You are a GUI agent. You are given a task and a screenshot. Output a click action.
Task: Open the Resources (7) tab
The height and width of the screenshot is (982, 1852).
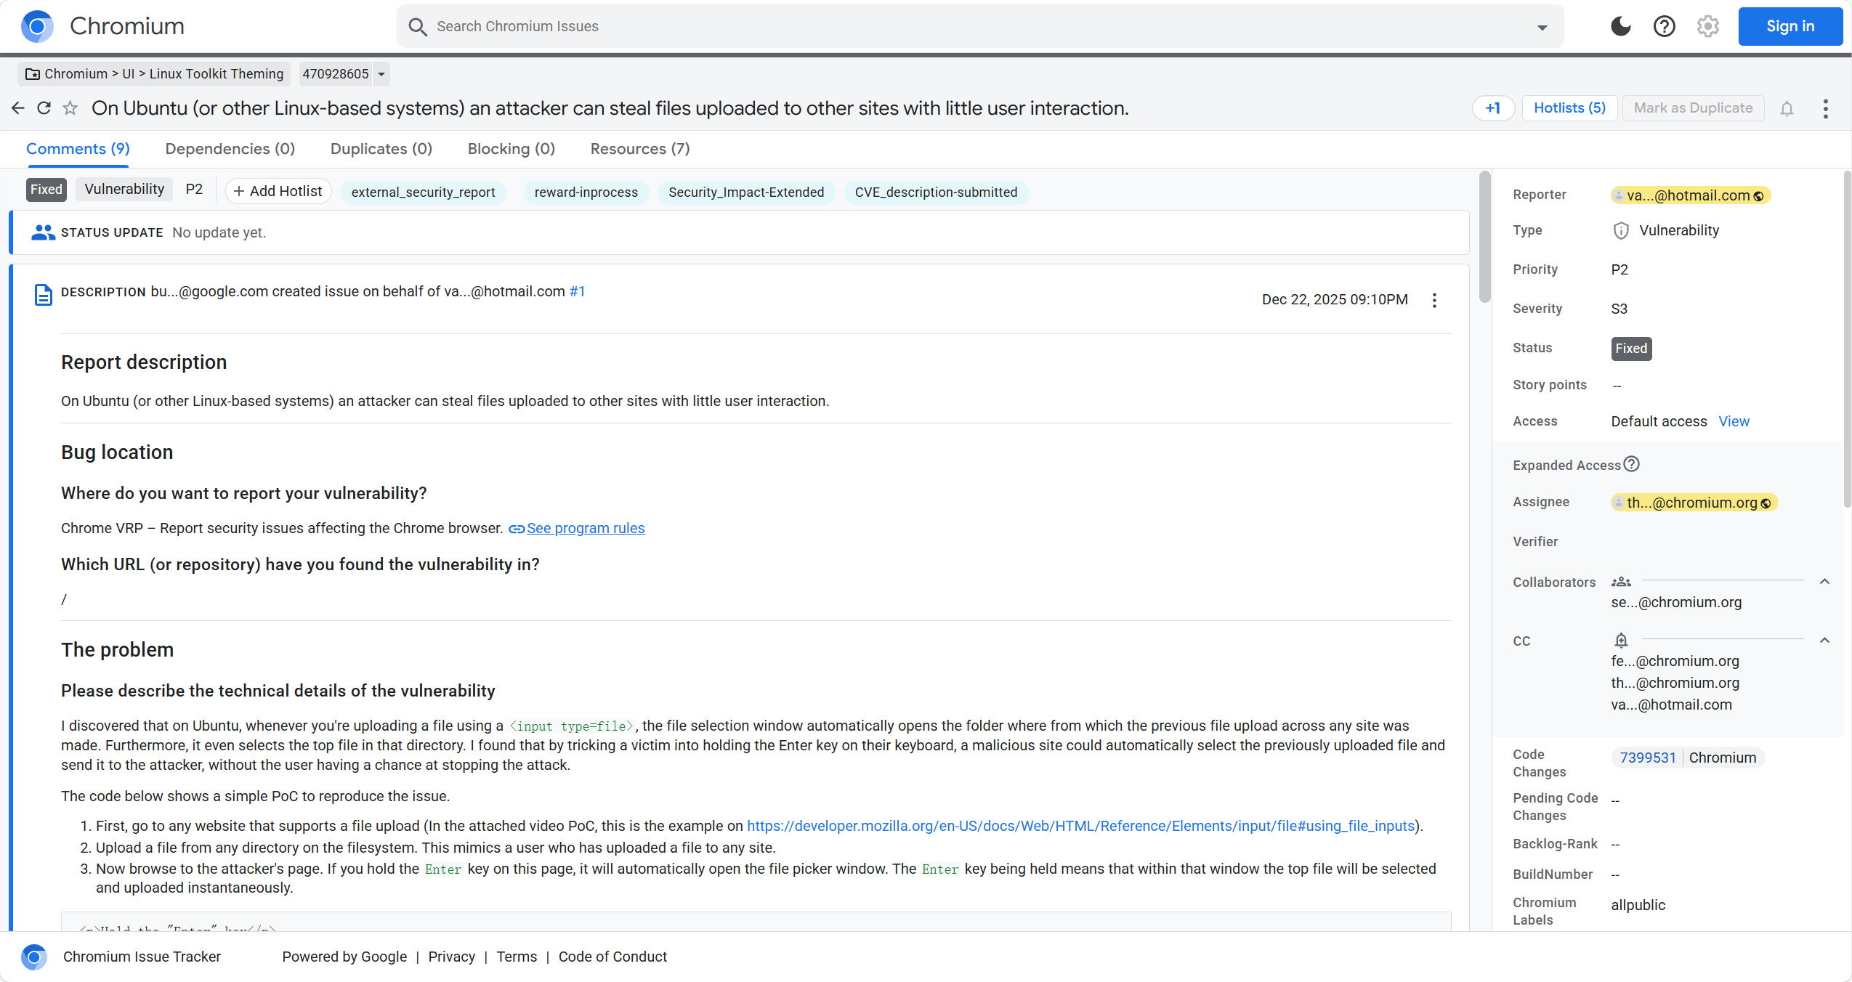[x=639, y=149]
